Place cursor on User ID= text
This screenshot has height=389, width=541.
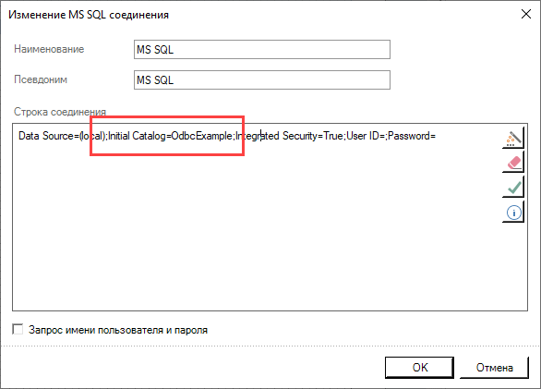point(366,136)
